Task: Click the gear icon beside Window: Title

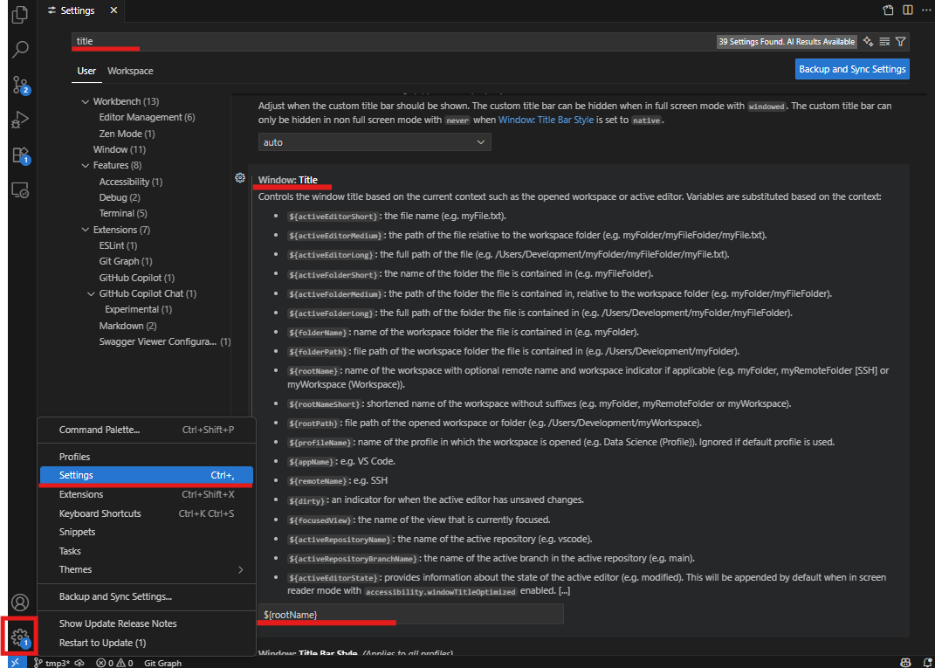Action: coord(240,177)
